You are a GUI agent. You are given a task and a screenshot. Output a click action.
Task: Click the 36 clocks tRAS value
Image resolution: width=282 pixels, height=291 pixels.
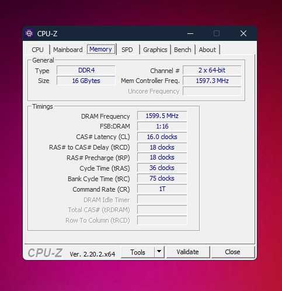[x=162, y=168]
